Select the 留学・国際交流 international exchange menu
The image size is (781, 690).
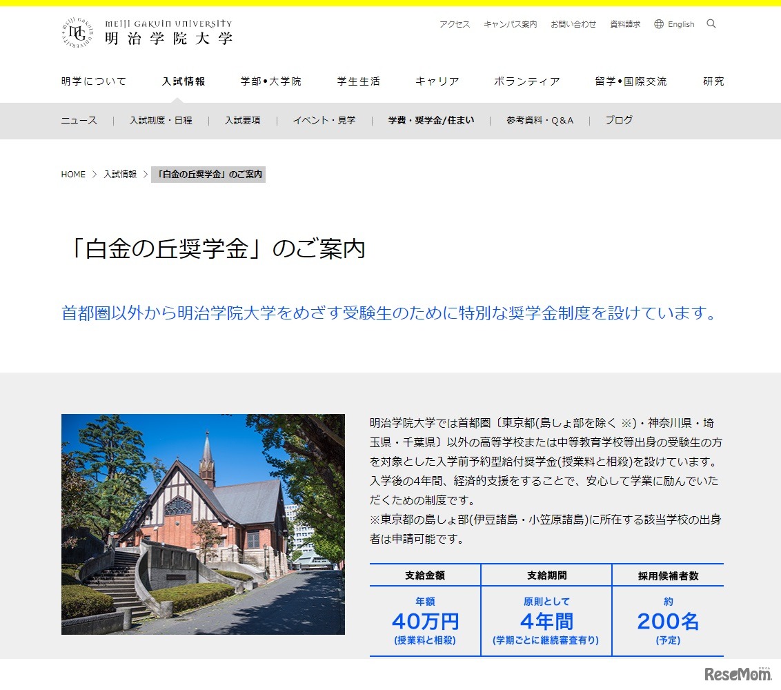pyautogui.click(x=629, y=81)
